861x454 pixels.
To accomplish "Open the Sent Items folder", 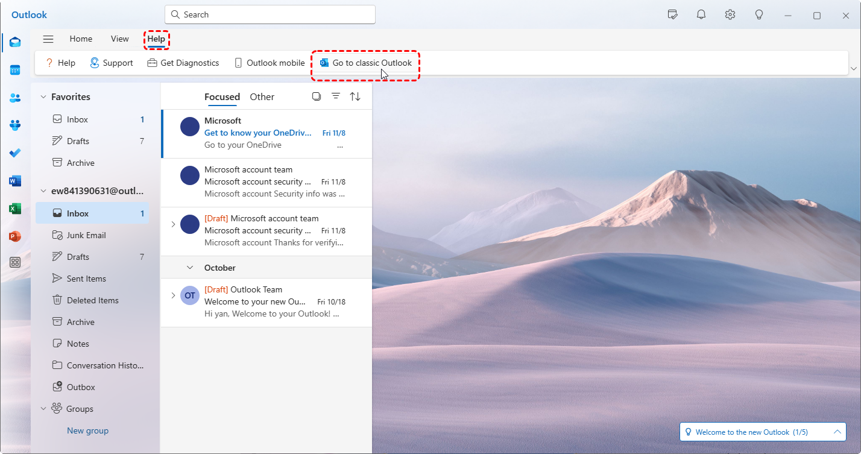I will pos(92,279).
